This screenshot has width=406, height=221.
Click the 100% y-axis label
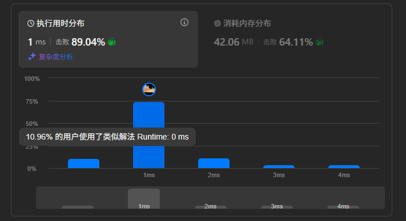32,79
